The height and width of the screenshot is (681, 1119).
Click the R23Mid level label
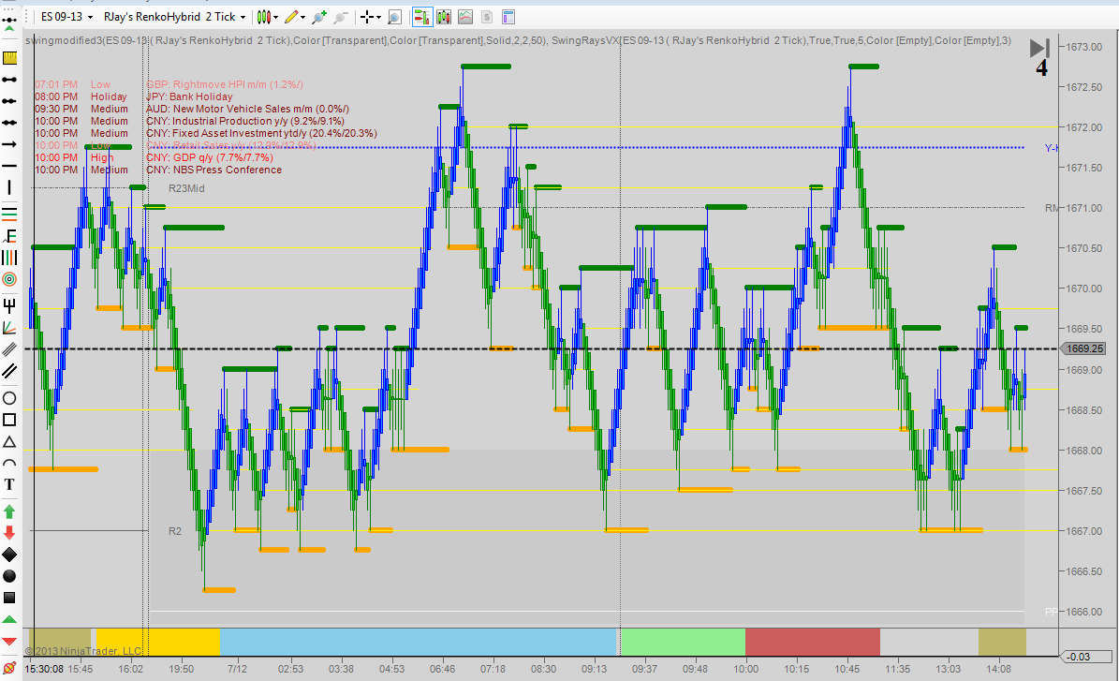pos(186,188)
